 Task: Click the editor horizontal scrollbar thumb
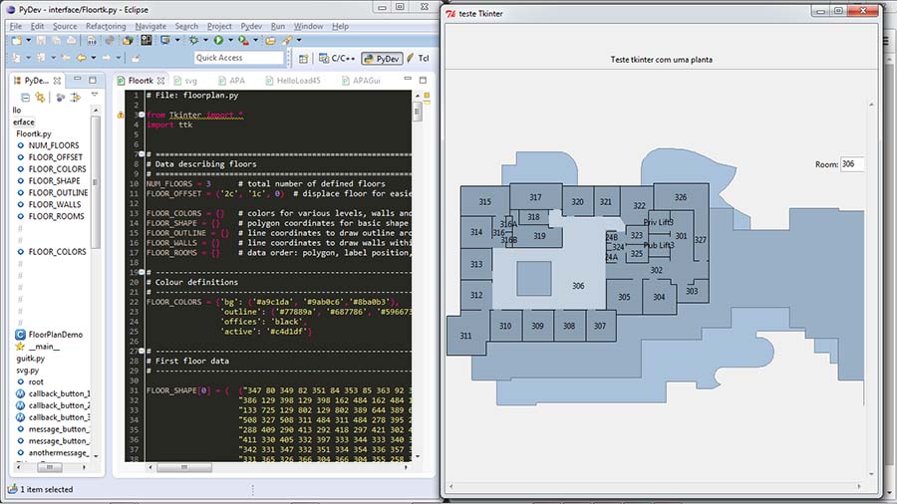tap(184, 467)
